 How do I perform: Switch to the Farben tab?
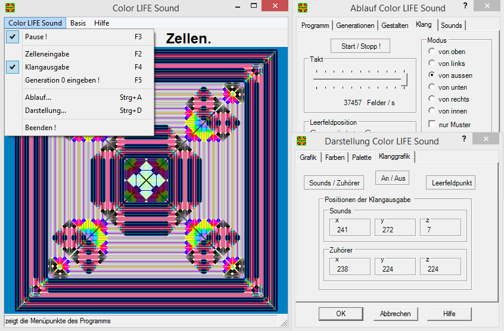(335, 157)
